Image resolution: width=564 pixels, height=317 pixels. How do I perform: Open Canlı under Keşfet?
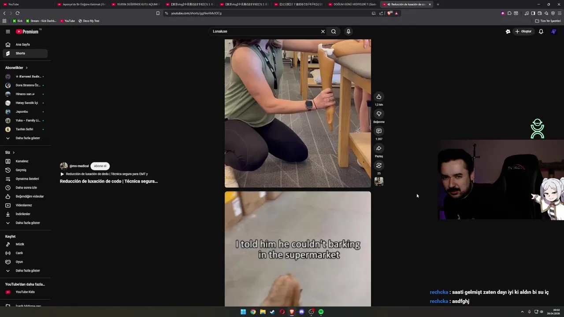25,253
